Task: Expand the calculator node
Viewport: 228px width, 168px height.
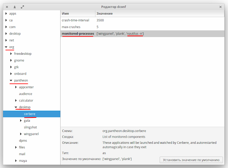Action: pyautogui.click(x=16, y=100)
